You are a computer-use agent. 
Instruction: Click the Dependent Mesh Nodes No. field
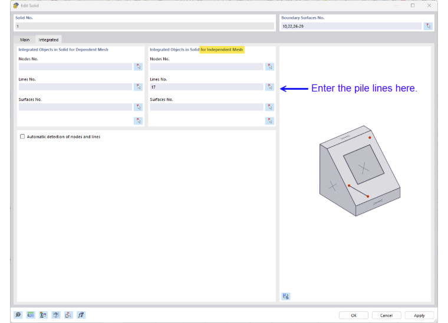pyautogui.click(x=75, y=67)
